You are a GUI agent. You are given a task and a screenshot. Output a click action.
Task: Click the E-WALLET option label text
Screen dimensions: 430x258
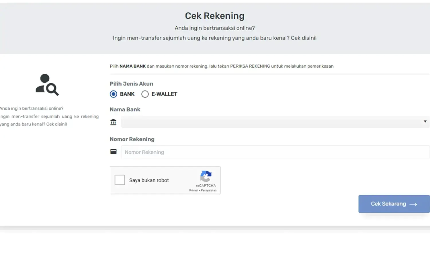click(164, 94)
